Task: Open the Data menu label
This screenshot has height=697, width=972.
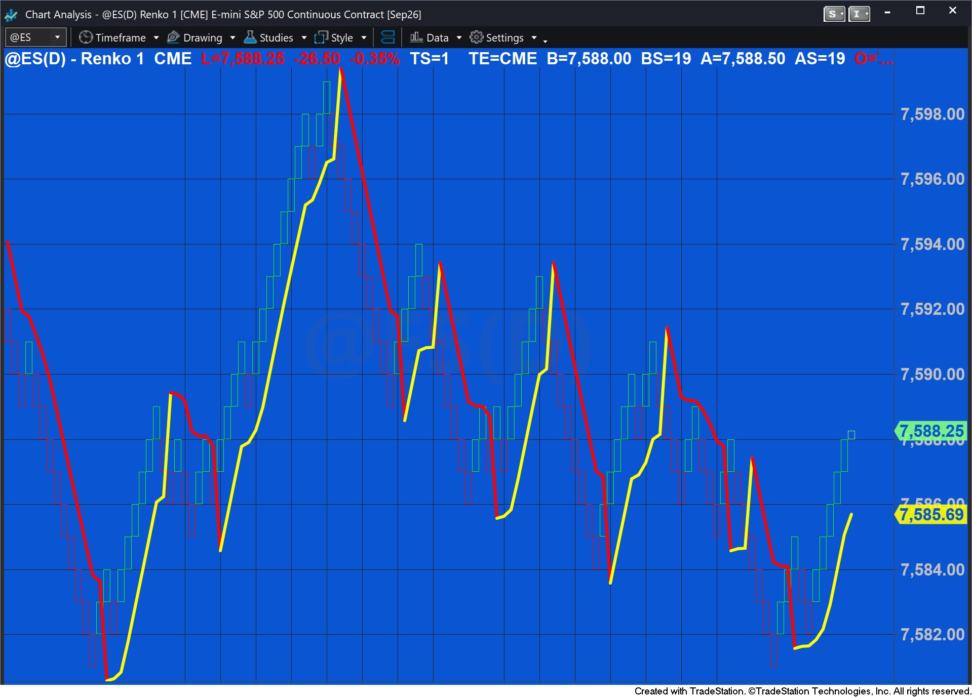Action: pos(438,38)
